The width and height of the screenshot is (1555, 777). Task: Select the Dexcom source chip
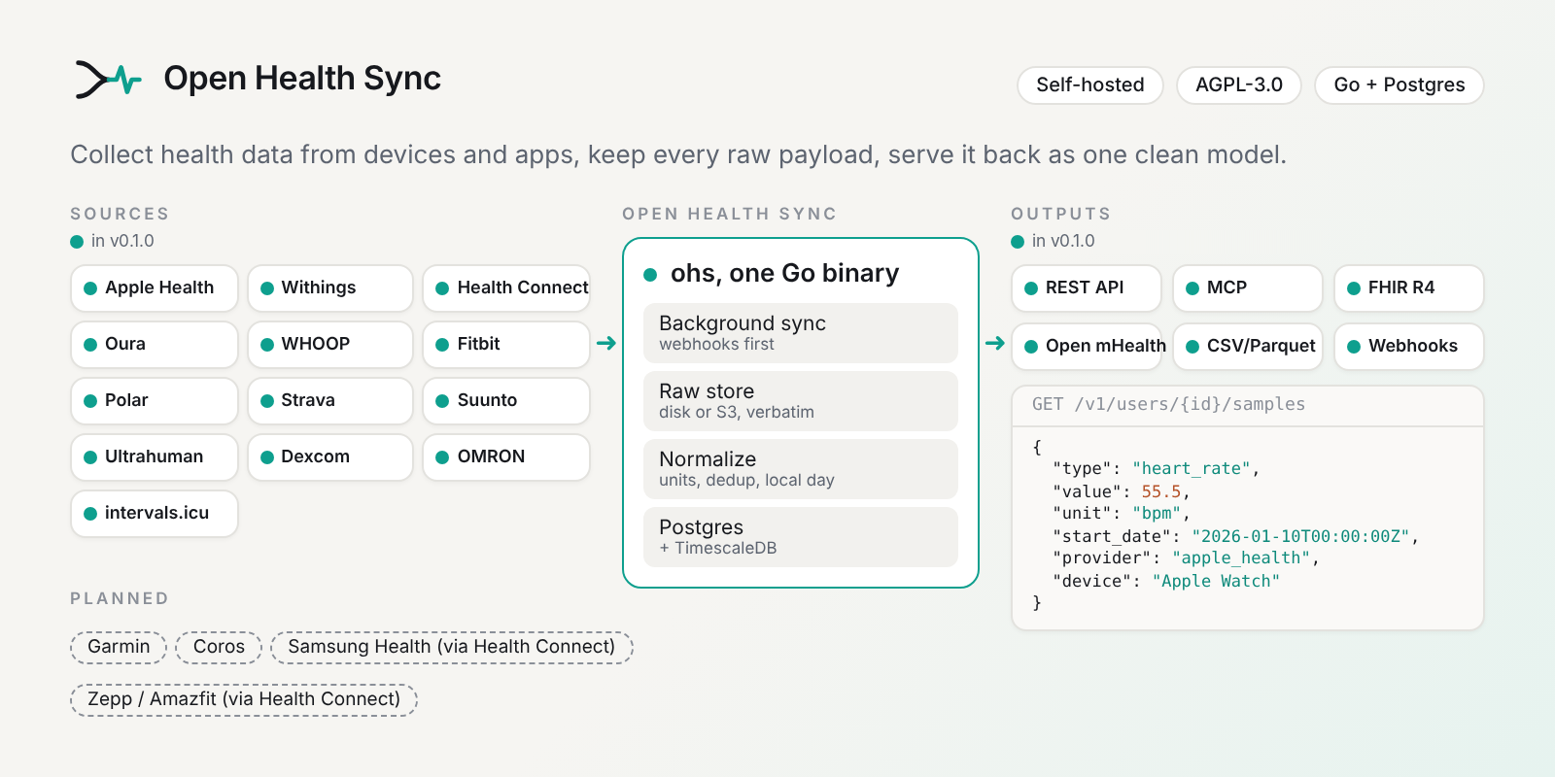tap(330, 457)
